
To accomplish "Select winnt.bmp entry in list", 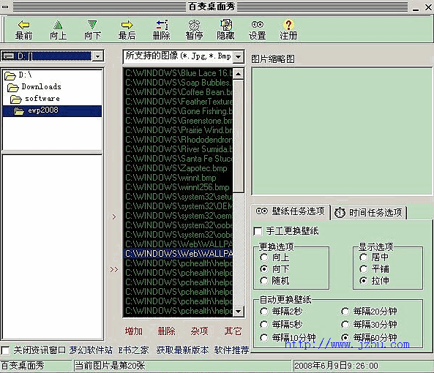I will click(x=179, y=178).
